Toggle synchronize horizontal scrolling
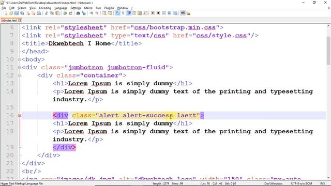 click(110, 13)
